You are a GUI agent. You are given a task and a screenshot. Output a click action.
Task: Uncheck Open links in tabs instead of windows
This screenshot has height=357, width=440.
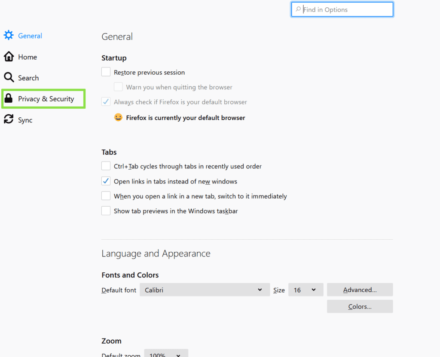tap(106, 181)
